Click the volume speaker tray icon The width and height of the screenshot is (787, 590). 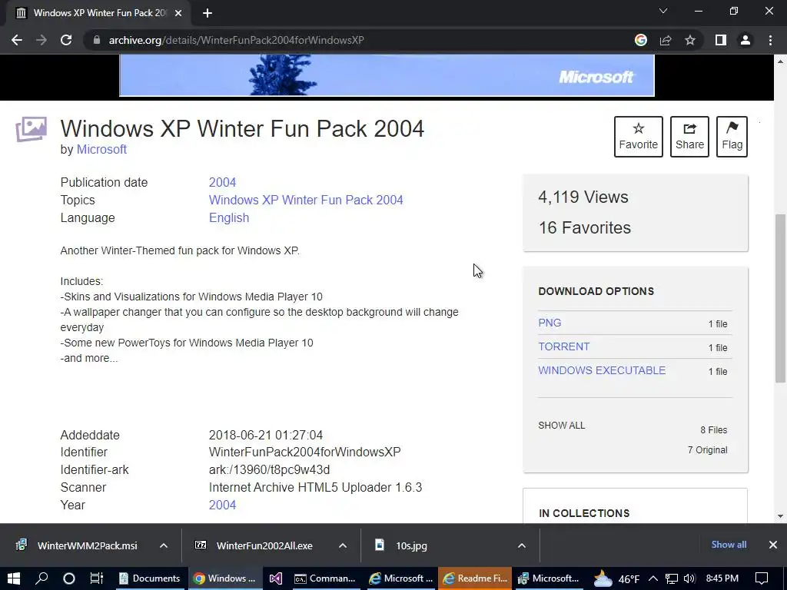[x=689, y=578]
